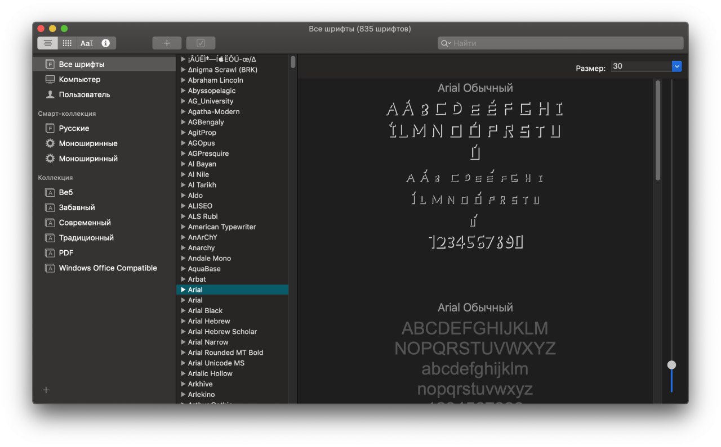721x447 pixels.
Task: Expand the AG_University font family
Action: pyautogui.click(x=183, y=101)
